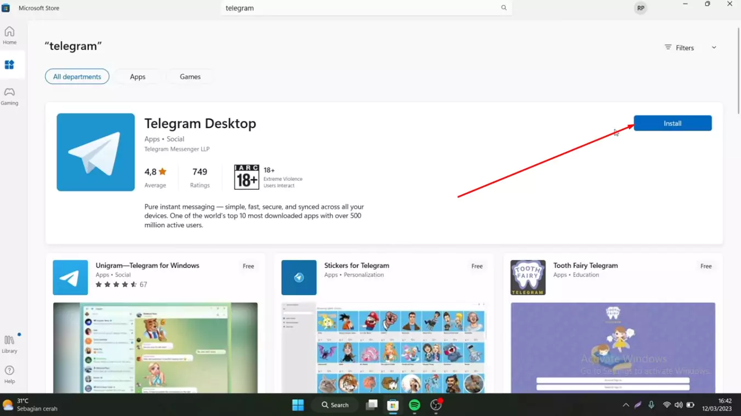Install Telegram Desktop
The image size is (741, 416).
(672, 123)
